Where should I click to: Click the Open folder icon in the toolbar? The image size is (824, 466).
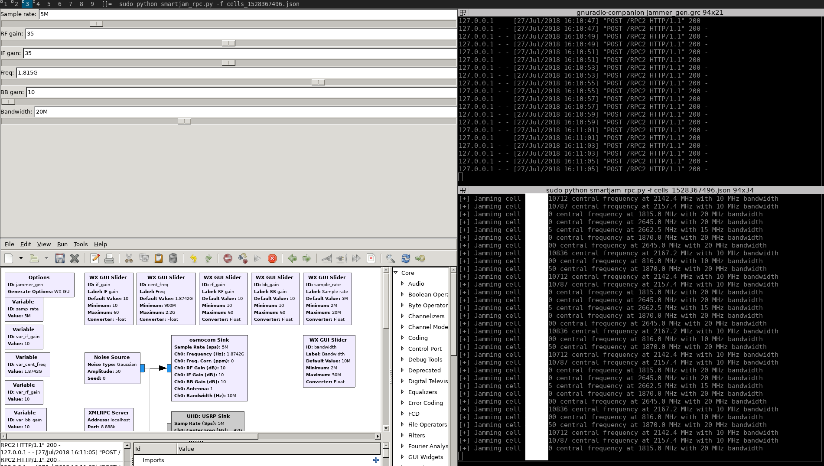click(34, 258)
